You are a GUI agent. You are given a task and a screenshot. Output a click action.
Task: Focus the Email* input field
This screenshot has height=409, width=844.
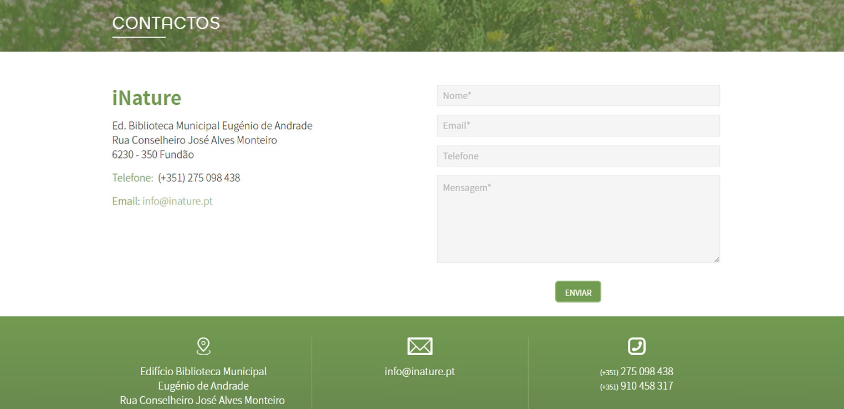(578, 126)
